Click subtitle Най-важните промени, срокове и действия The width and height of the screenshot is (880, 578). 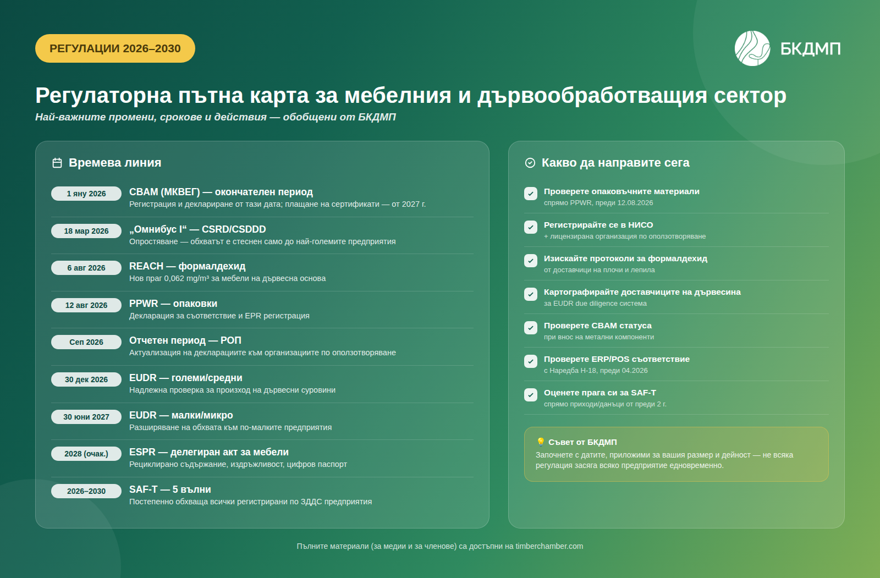tap(216, 117)
